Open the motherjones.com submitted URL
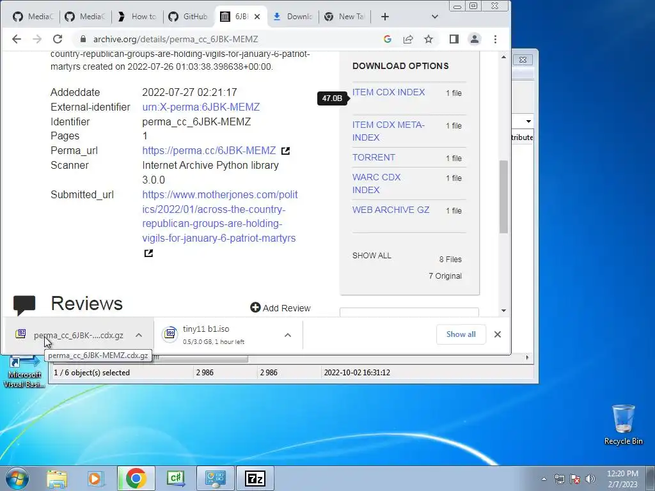 click(x=220, y=216)
